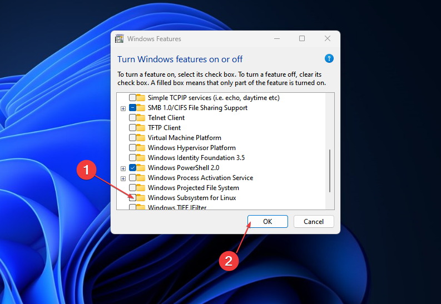
Task: Tick the Windows Subsystem for Linux checkbox
Action: coord(132,198)
